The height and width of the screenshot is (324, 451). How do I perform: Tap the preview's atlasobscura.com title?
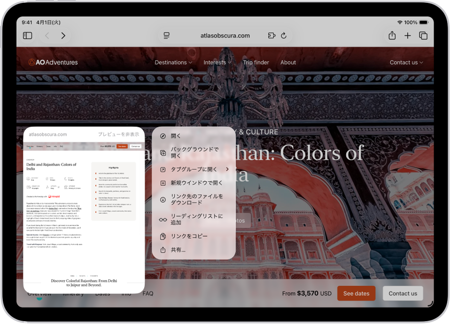(x=48, y=134)
